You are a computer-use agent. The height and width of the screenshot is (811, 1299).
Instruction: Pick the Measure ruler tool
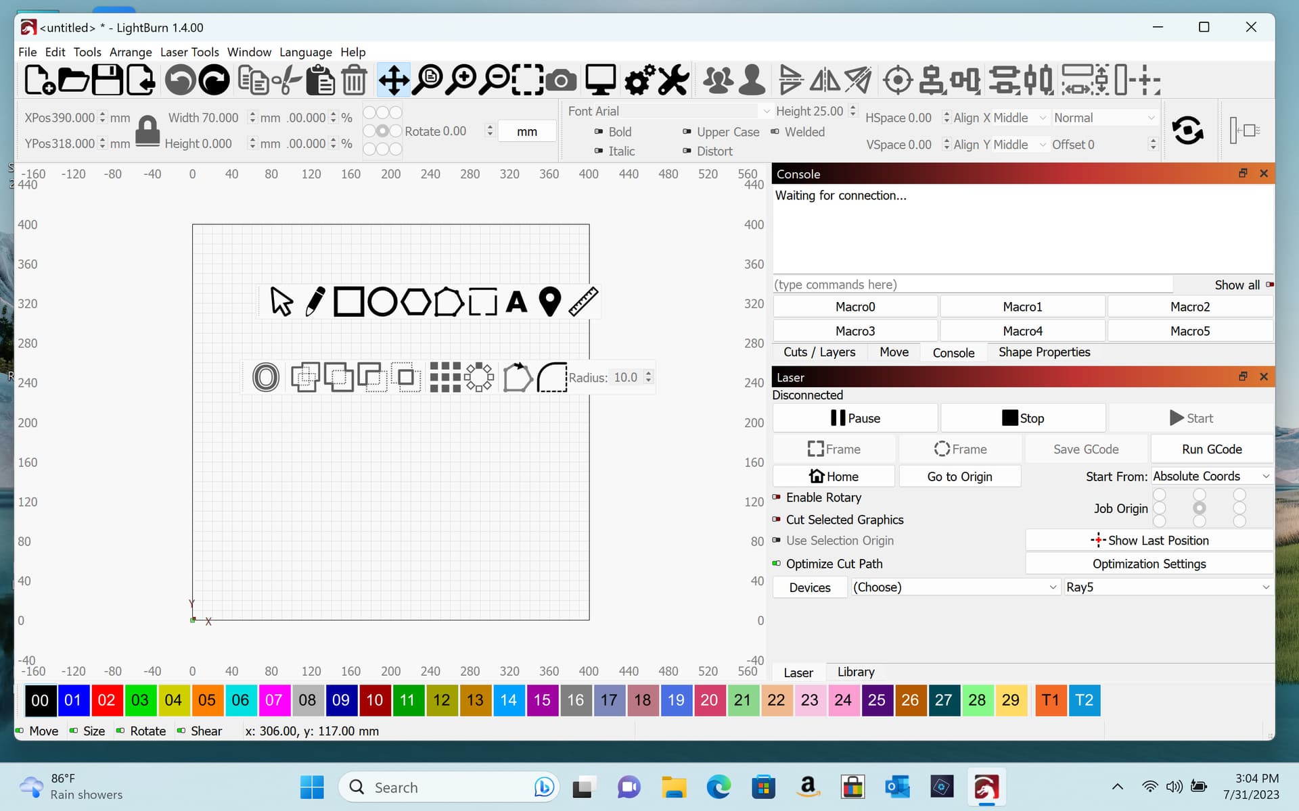[583, 301]
